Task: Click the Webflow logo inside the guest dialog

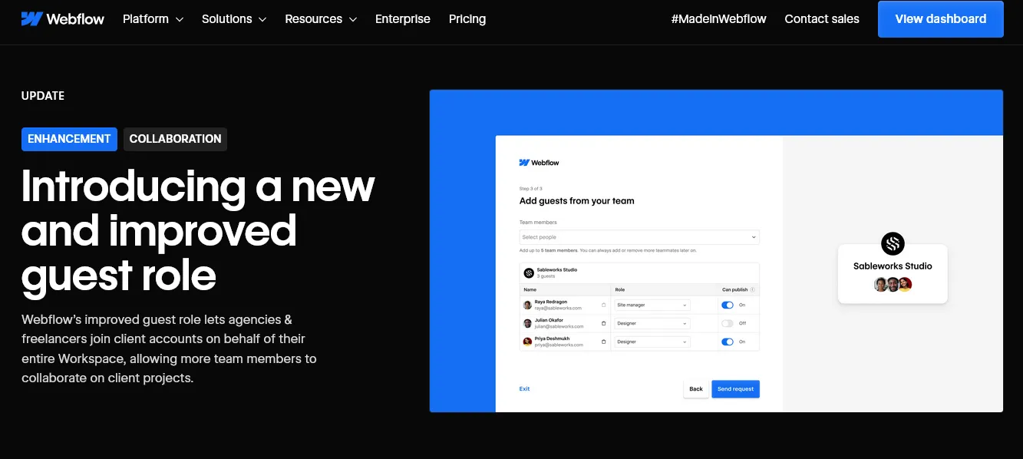Action: click(x=540, y=163)
